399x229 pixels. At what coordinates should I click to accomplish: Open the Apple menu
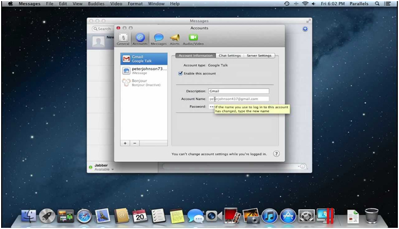pos(10,3)
